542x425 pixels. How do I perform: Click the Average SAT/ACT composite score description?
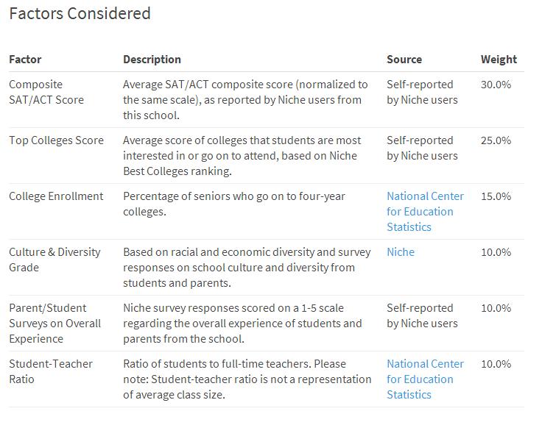pyautogui.click(x=245, y=100)
